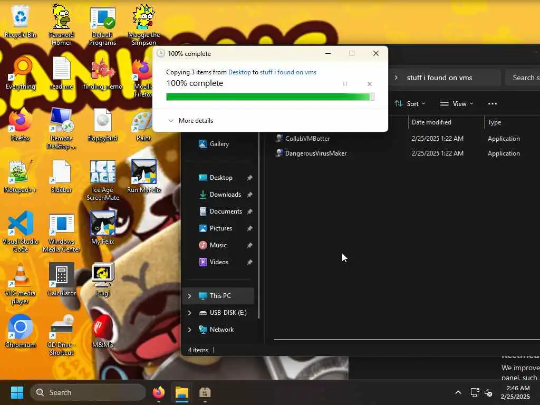Select the finding nemo desktop icon

tap(102, 73)
